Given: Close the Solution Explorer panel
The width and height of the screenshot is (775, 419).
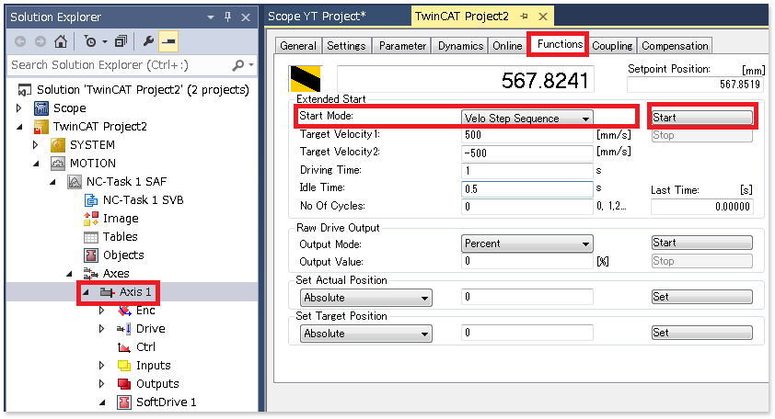Looking at the screenshot, I should click(x=245, y=17).
